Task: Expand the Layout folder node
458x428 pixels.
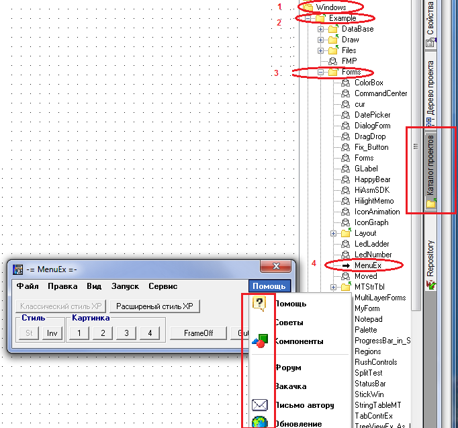Action: pos(334,233)
